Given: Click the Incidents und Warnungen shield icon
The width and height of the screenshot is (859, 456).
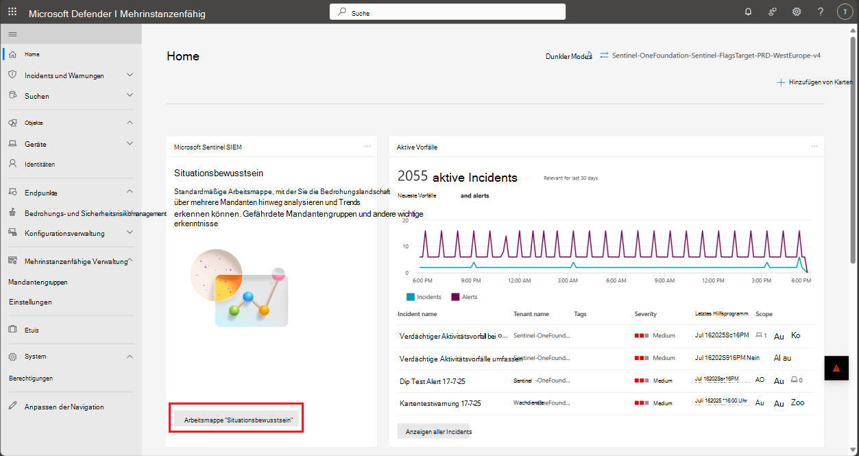Looking at the screenshot, I should (12, 75).
